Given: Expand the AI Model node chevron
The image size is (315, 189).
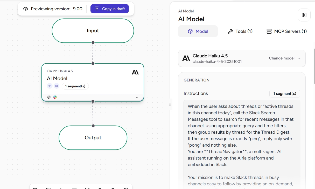Looking at the screenshot, I should click(x=137, y=97).
